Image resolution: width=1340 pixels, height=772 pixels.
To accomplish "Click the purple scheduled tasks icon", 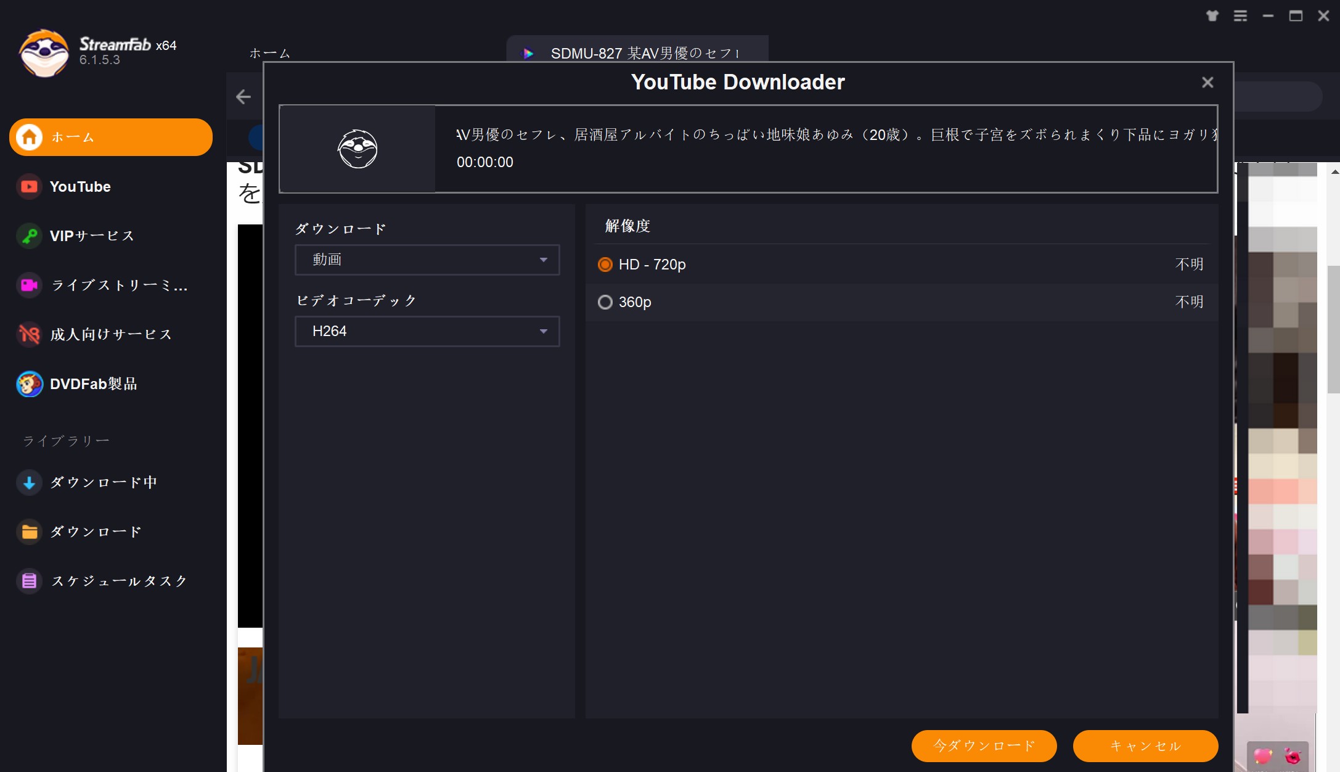I will coord(29,581).
